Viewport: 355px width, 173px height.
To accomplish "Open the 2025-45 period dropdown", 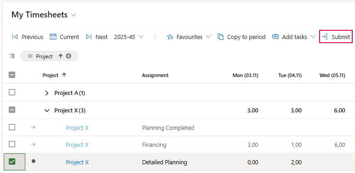I will click(x=129, y=37).
